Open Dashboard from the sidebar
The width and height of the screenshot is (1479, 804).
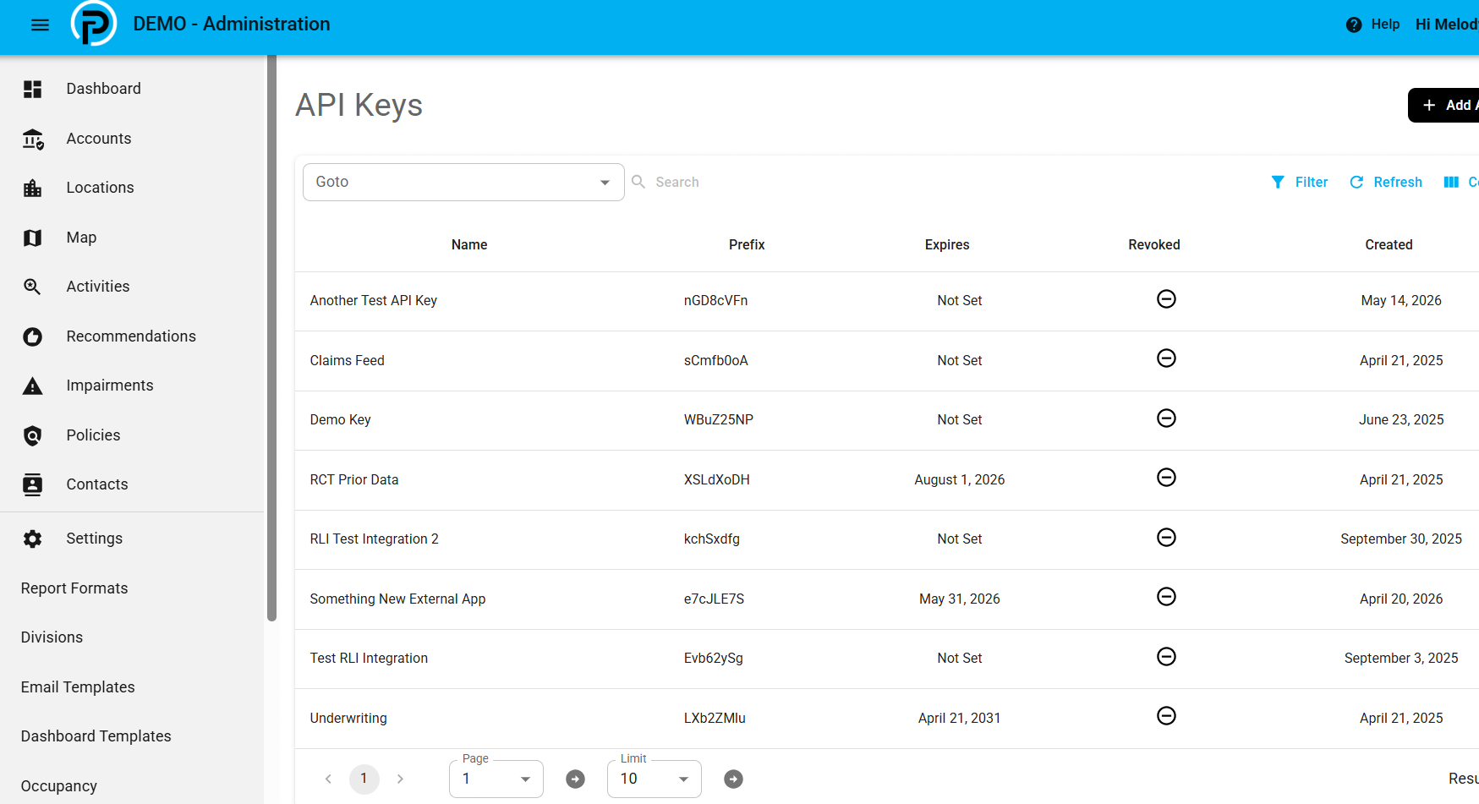tap(103, 89)
